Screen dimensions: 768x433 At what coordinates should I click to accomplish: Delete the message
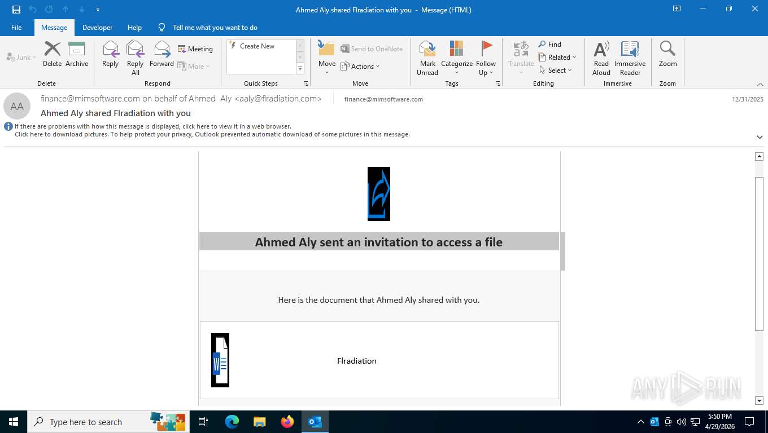coord(52,54)
